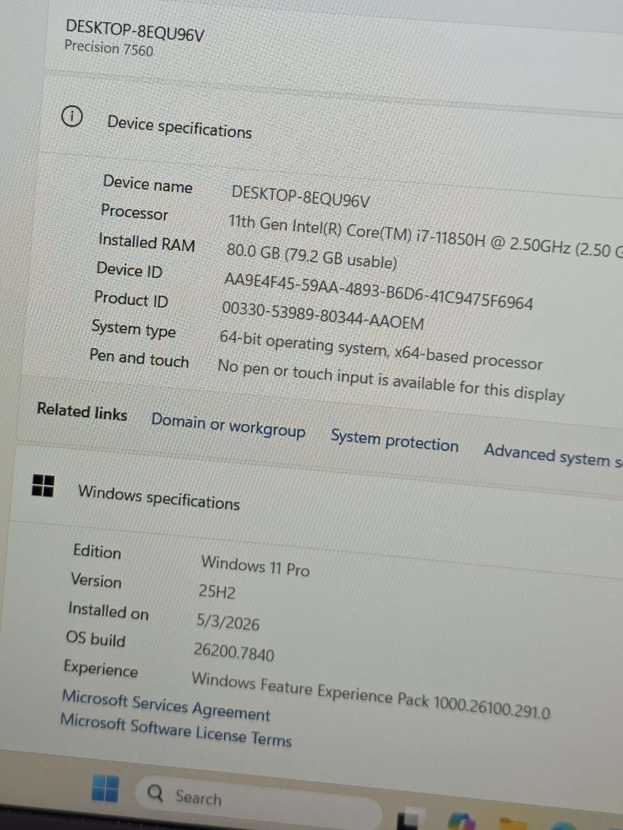Select the Device ID label

pos(129,270)
